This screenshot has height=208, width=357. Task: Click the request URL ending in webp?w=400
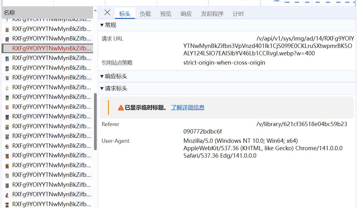coord(269,46)
